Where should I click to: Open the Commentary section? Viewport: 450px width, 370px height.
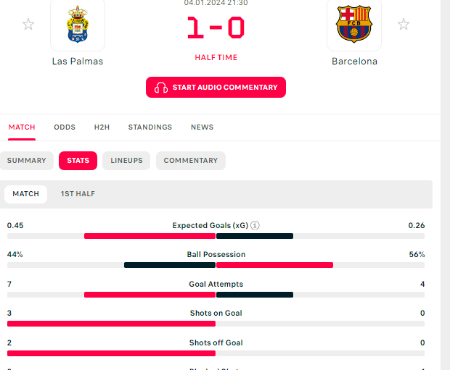click(191, 161)
